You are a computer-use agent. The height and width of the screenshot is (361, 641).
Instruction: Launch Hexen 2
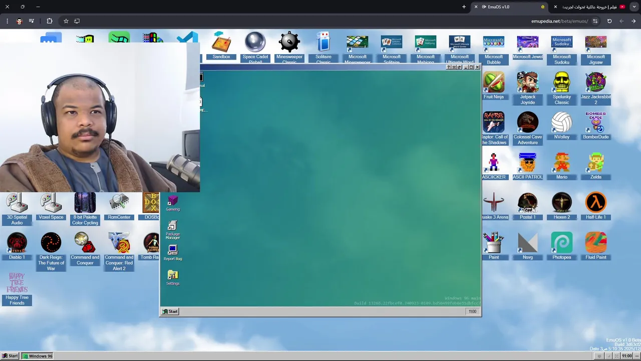pyautogui.click(x=562, y=206)
